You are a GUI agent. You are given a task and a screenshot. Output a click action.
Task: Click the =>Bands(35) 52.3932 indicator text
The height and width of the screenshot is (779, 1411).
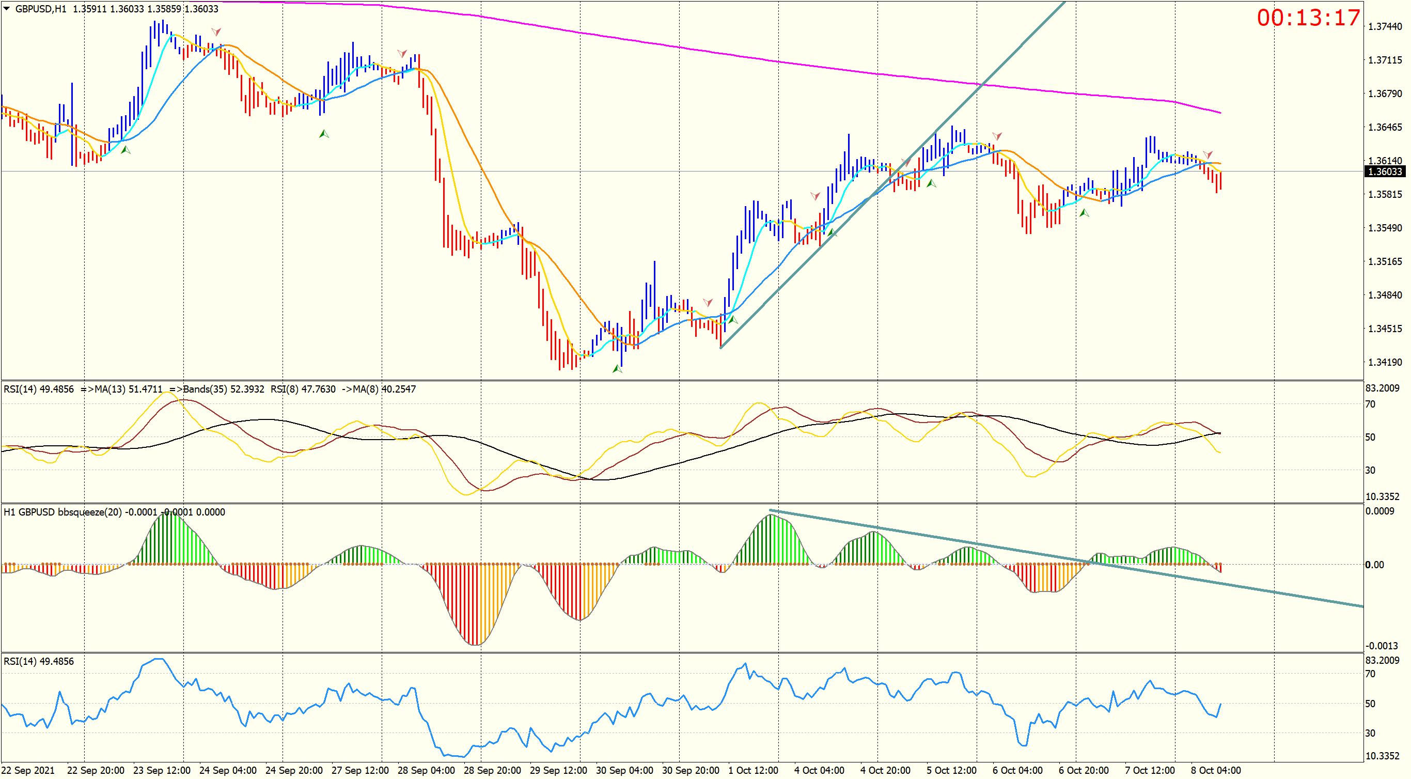217,389
